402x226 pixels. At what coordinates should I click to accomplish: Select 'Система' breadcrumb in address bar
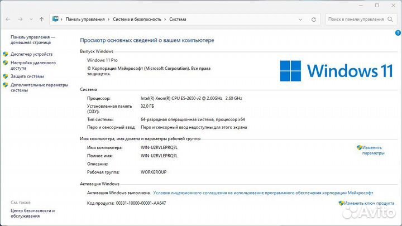(x=178, y=19)
